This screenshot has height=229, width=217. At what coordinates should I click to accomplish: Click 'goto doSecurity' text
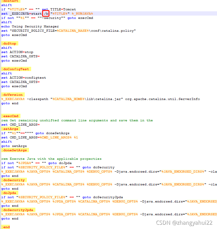pos(98,167)
